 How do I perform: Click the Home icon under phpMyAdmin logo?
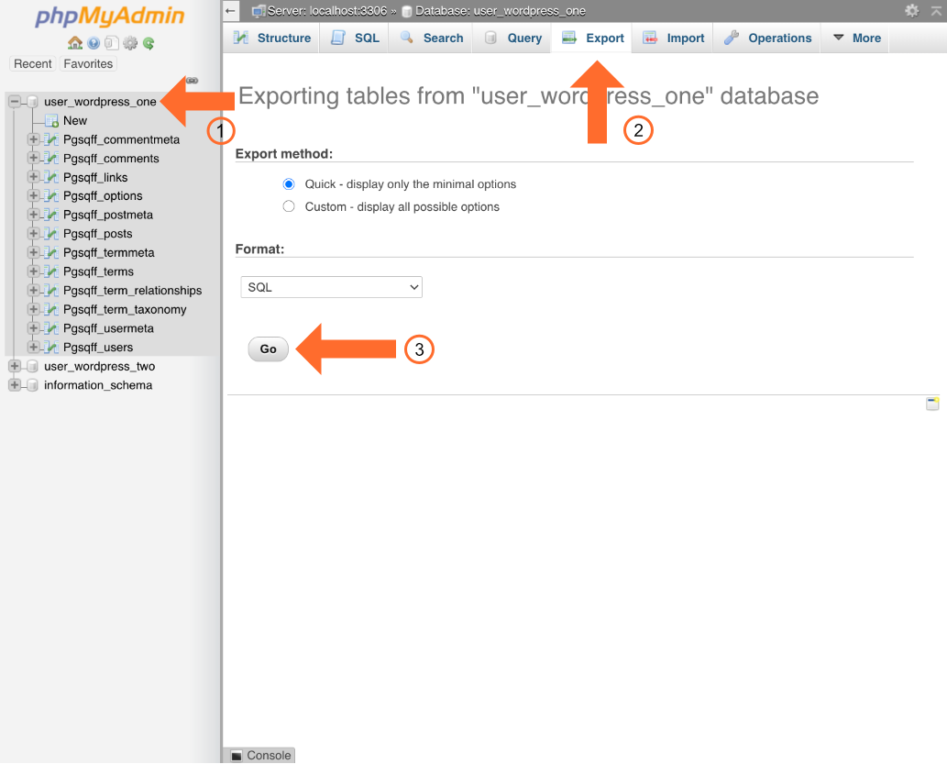point(75,43)
